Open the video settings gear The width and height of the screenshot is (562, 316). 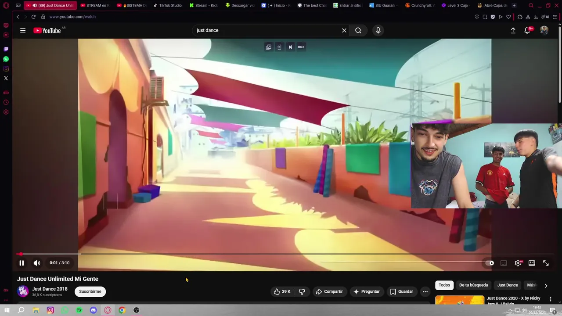(518, 263)
